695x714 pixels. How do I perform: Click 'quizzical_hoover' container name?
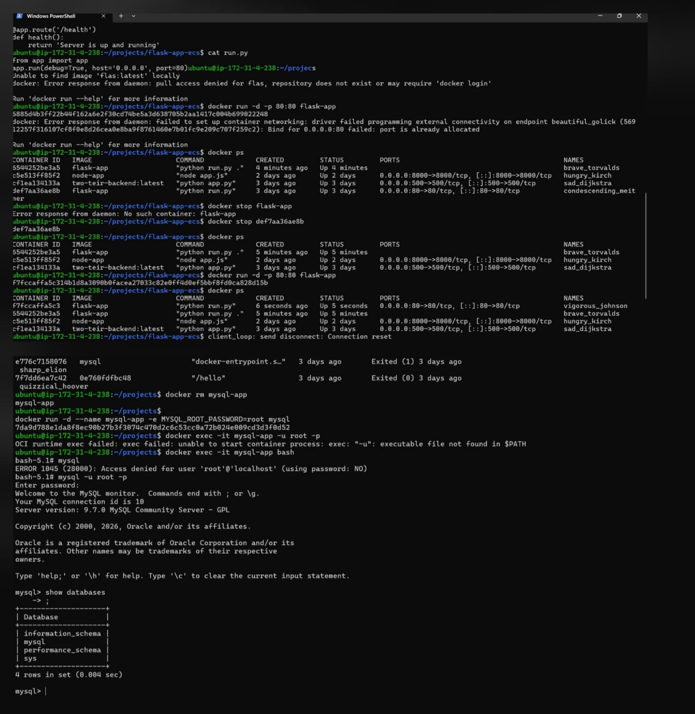click(x=53, y=386)
